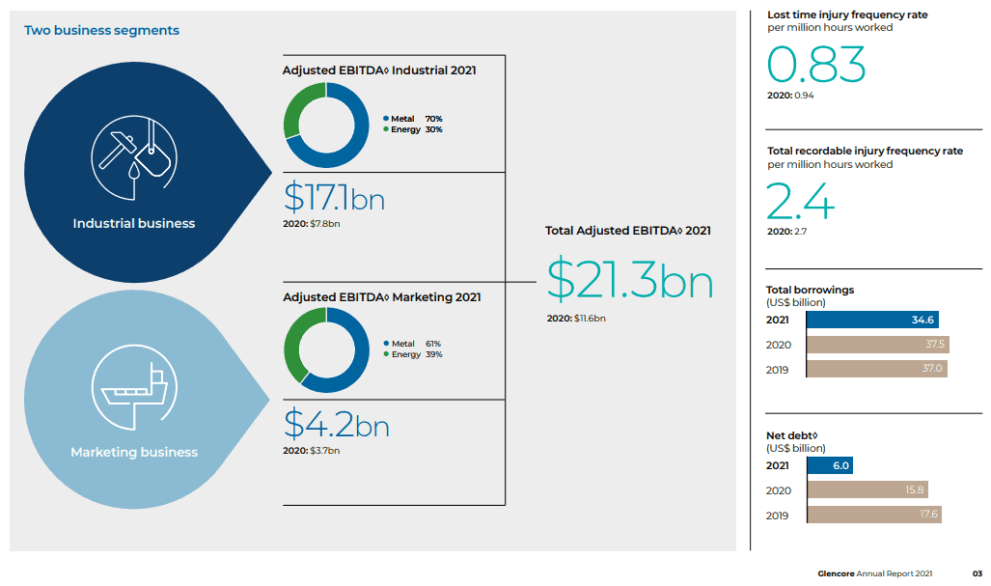Click the $17.1bn Industrial EBITDA value
991x586 pixels.
click(x=334, y=198)
